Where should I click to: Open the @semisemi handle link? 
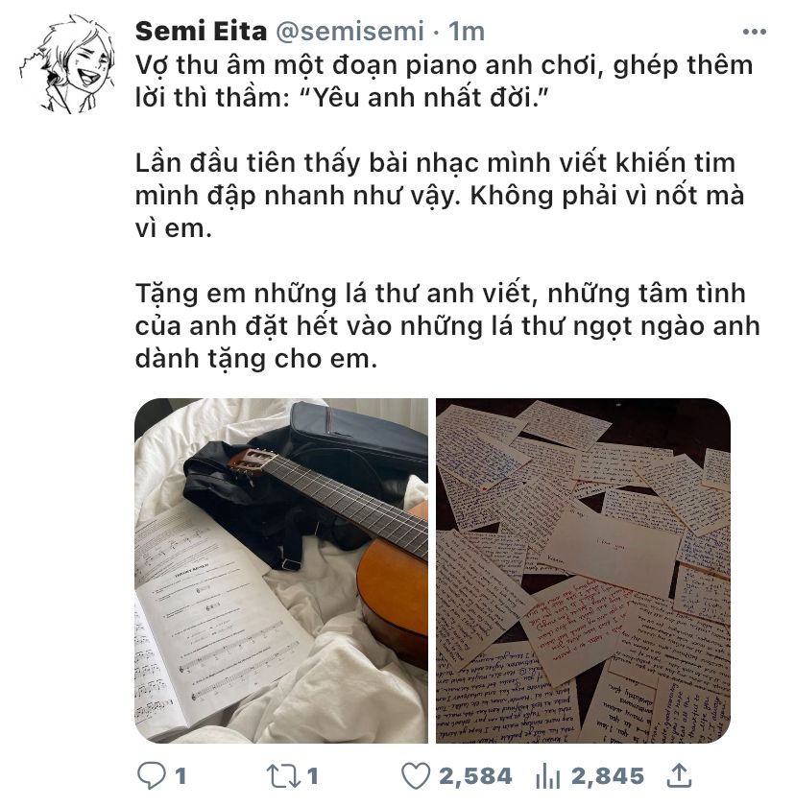(x=350, y=32)
